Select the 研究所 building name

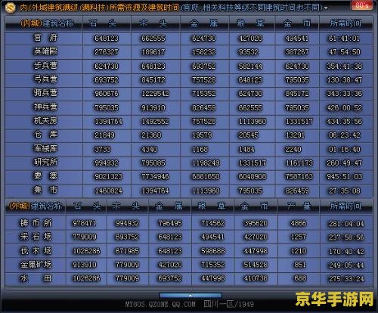tap(45, 162)
